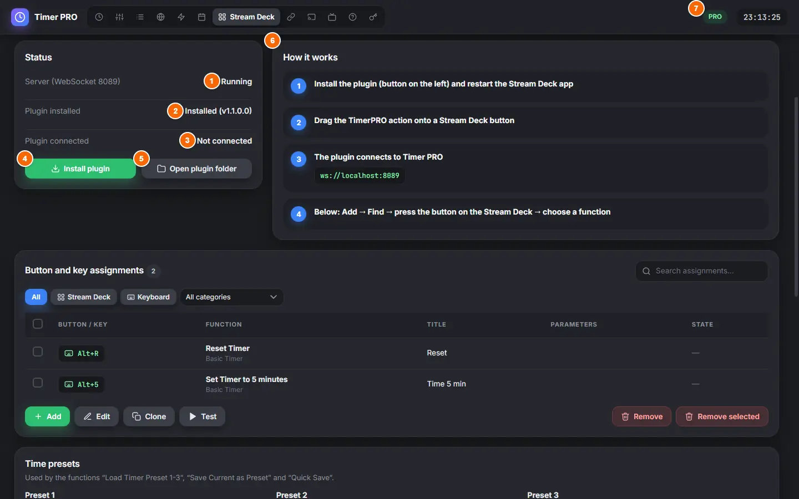The image size is (799, 499).
Task: Check the Alt+R row checkbox
Action: [x=38, y=352]
